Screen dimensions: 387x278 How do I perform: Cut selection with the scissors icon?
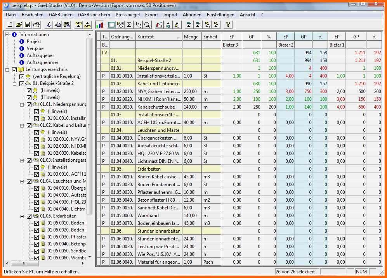49,25
